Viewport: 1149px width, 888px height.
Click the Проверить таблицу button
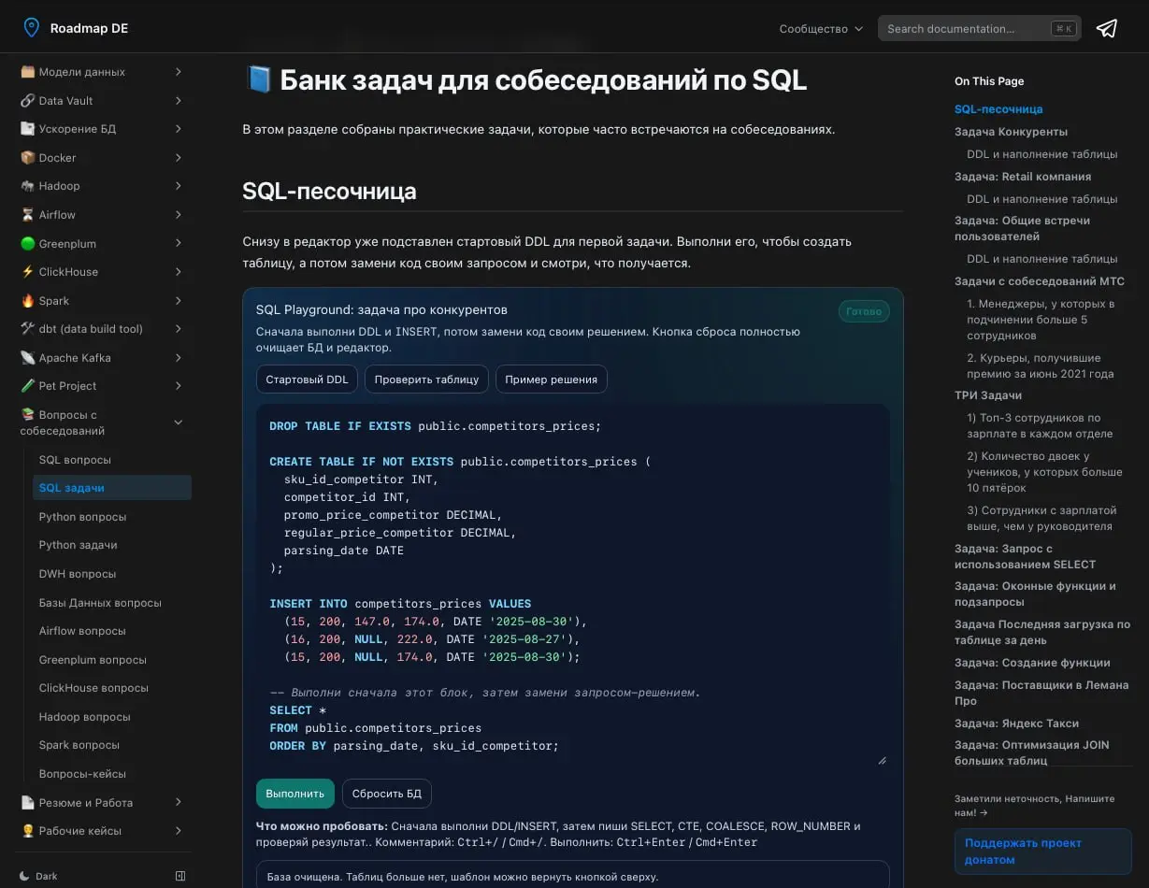pos(426,380)
